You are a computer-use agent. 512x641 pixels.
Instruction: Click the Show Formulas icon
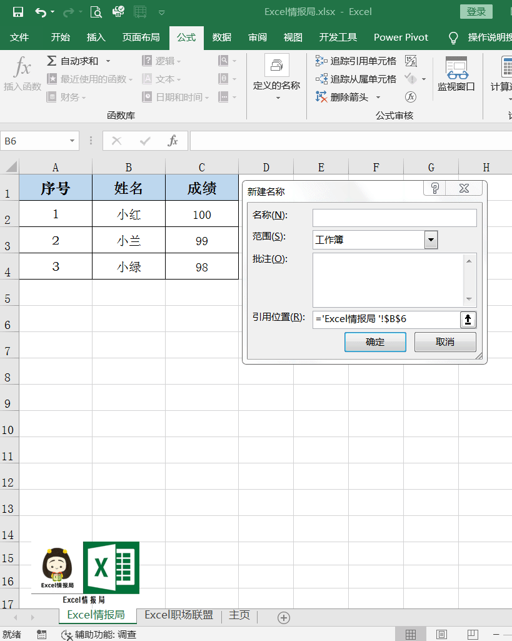411,61
